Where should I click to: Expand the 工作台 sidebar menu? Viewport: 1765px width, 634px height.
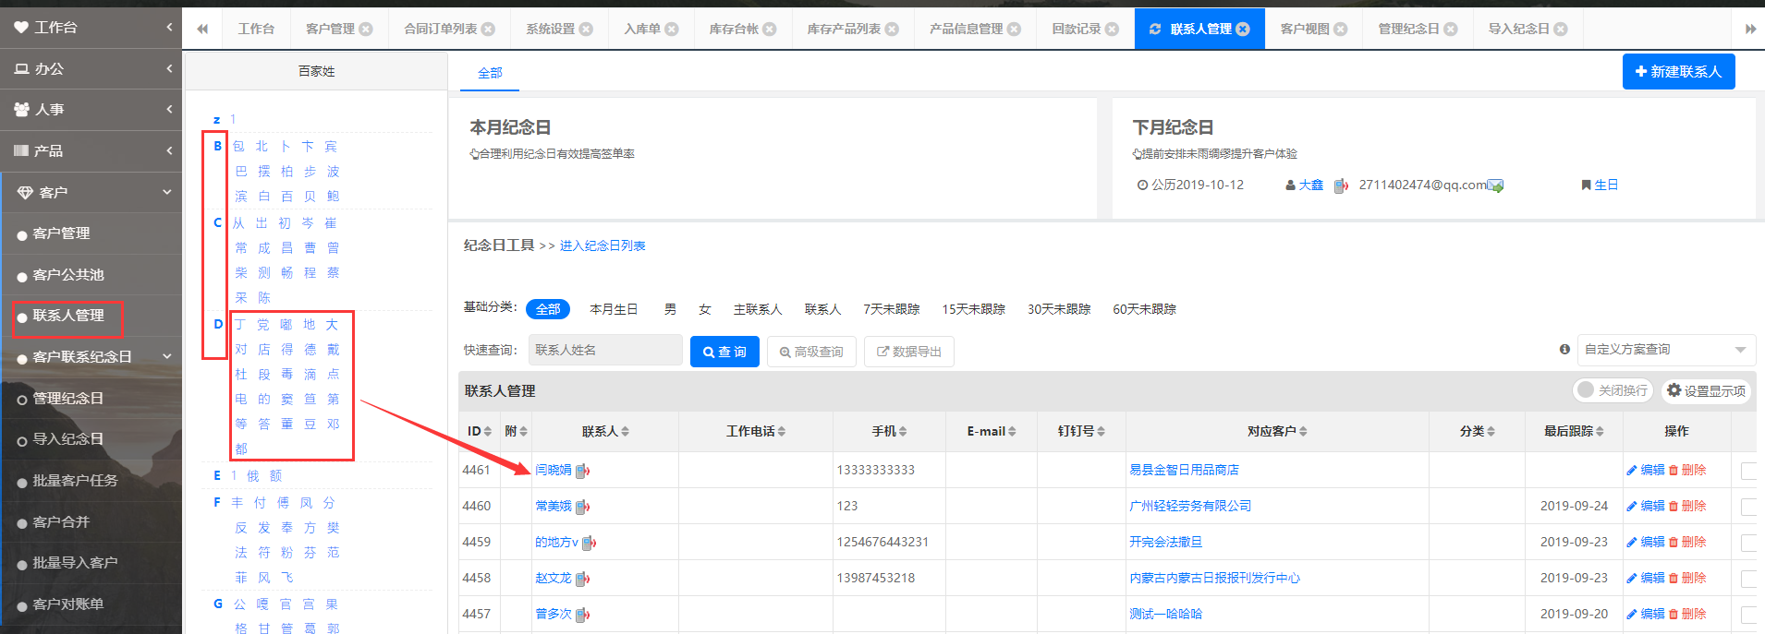point(91,28)
